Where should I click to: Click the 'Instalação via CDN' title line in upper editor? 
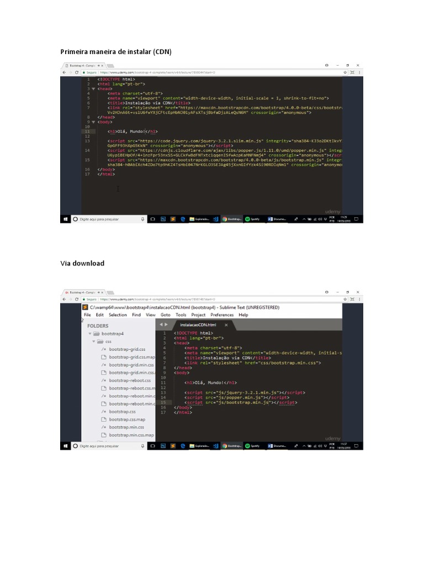(x=149, y=103)
